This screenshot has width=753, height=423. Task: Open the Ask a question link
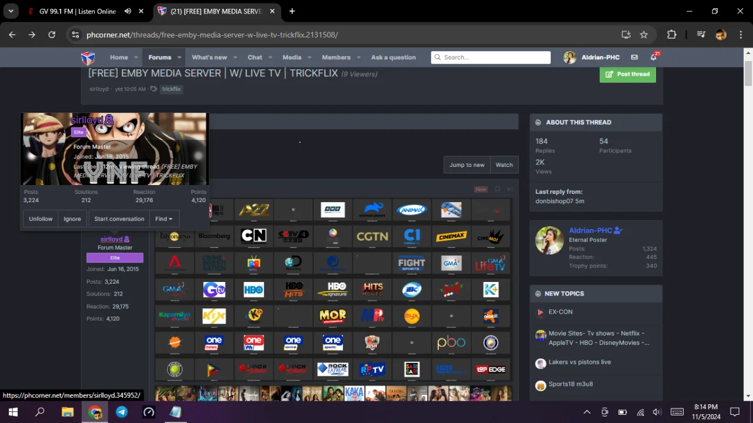394,58
